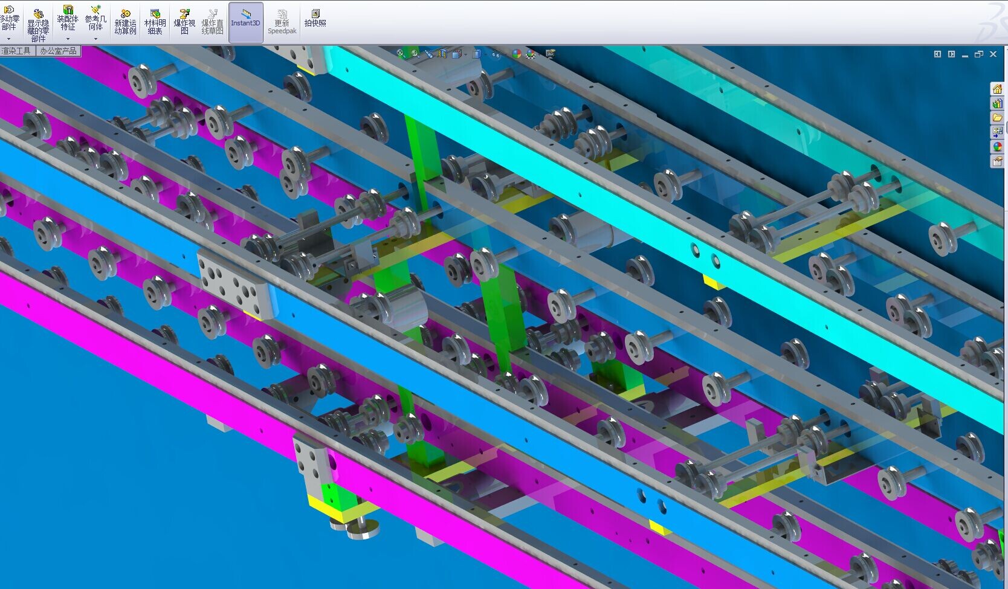The height and width of the screenshot is (589, 1008).
Task: Click Apply Scene icon in view toolbar
Action: (531, 54)
